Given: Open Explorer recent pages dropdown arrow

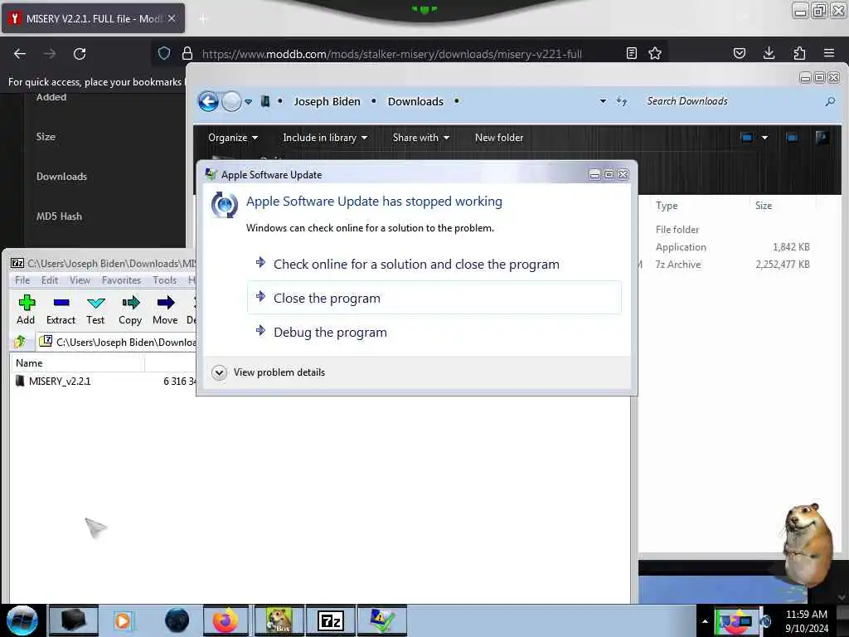Looking at the screenshot, I should coord(249,102).
